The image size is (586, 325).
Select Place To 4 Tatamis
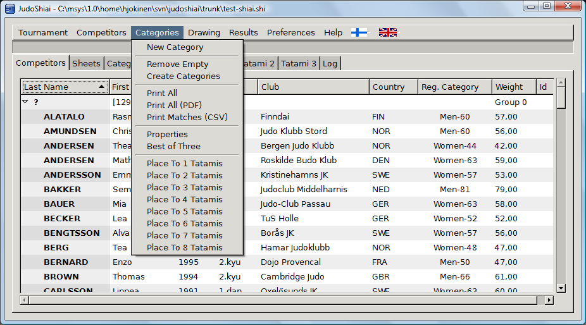coord(184,199)
